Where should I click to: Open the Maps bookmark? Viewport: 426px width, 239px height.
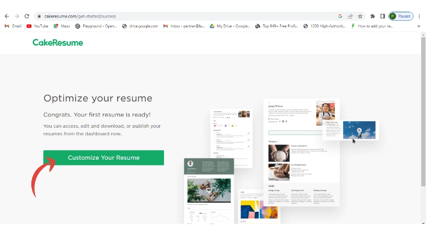click(x=62, y=26)
